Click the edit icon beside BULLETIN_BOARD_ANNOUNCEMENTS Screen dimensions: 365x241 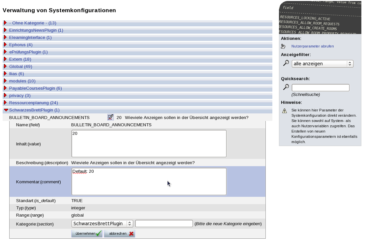[110, 117]
